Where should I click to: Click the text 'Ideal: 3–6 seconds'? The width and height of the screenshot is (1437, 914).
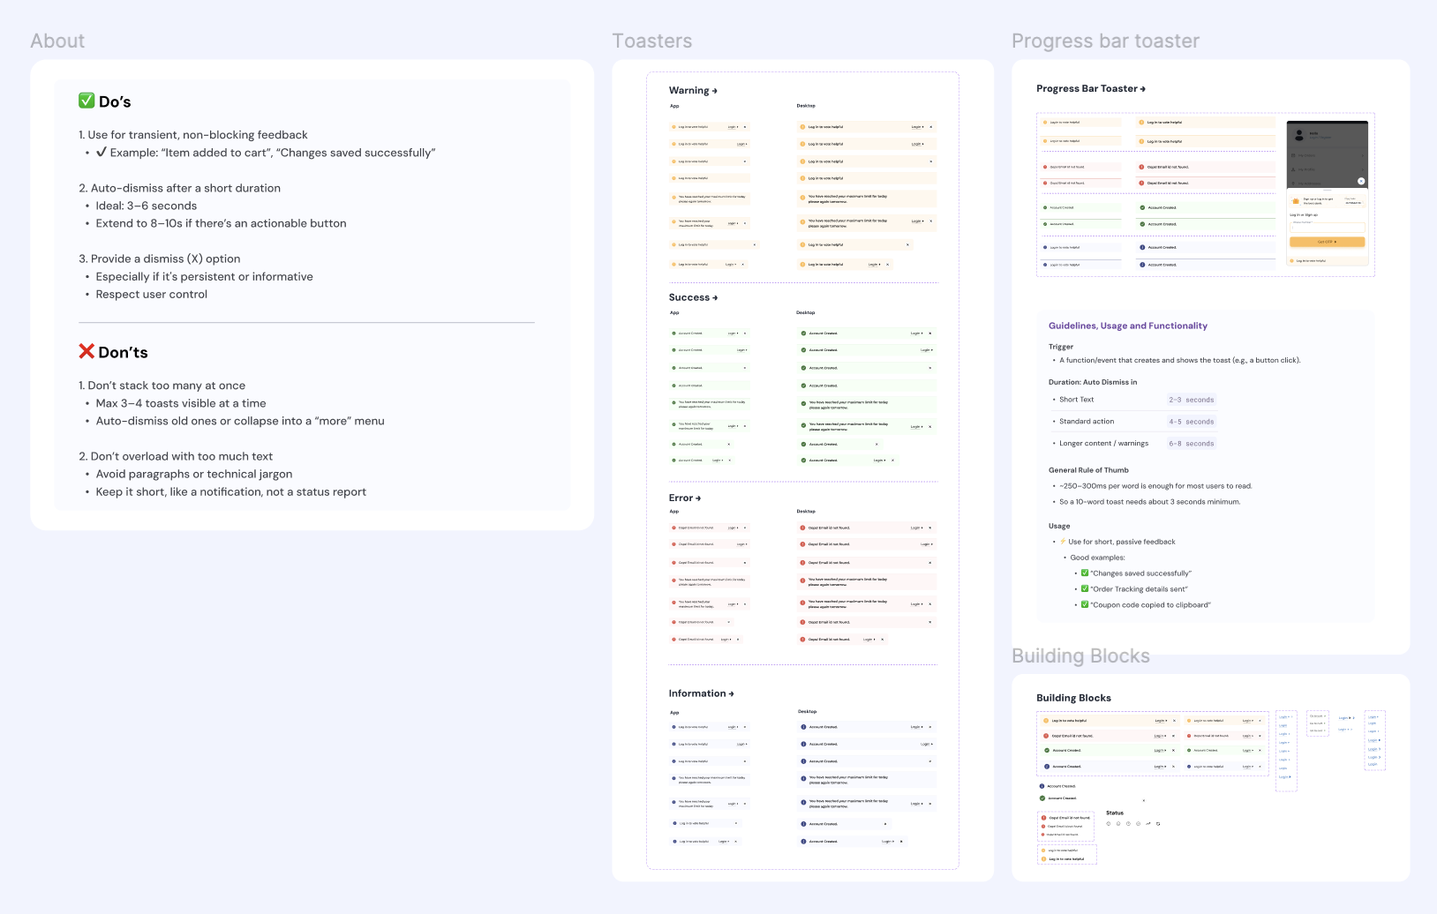(147, 206)
